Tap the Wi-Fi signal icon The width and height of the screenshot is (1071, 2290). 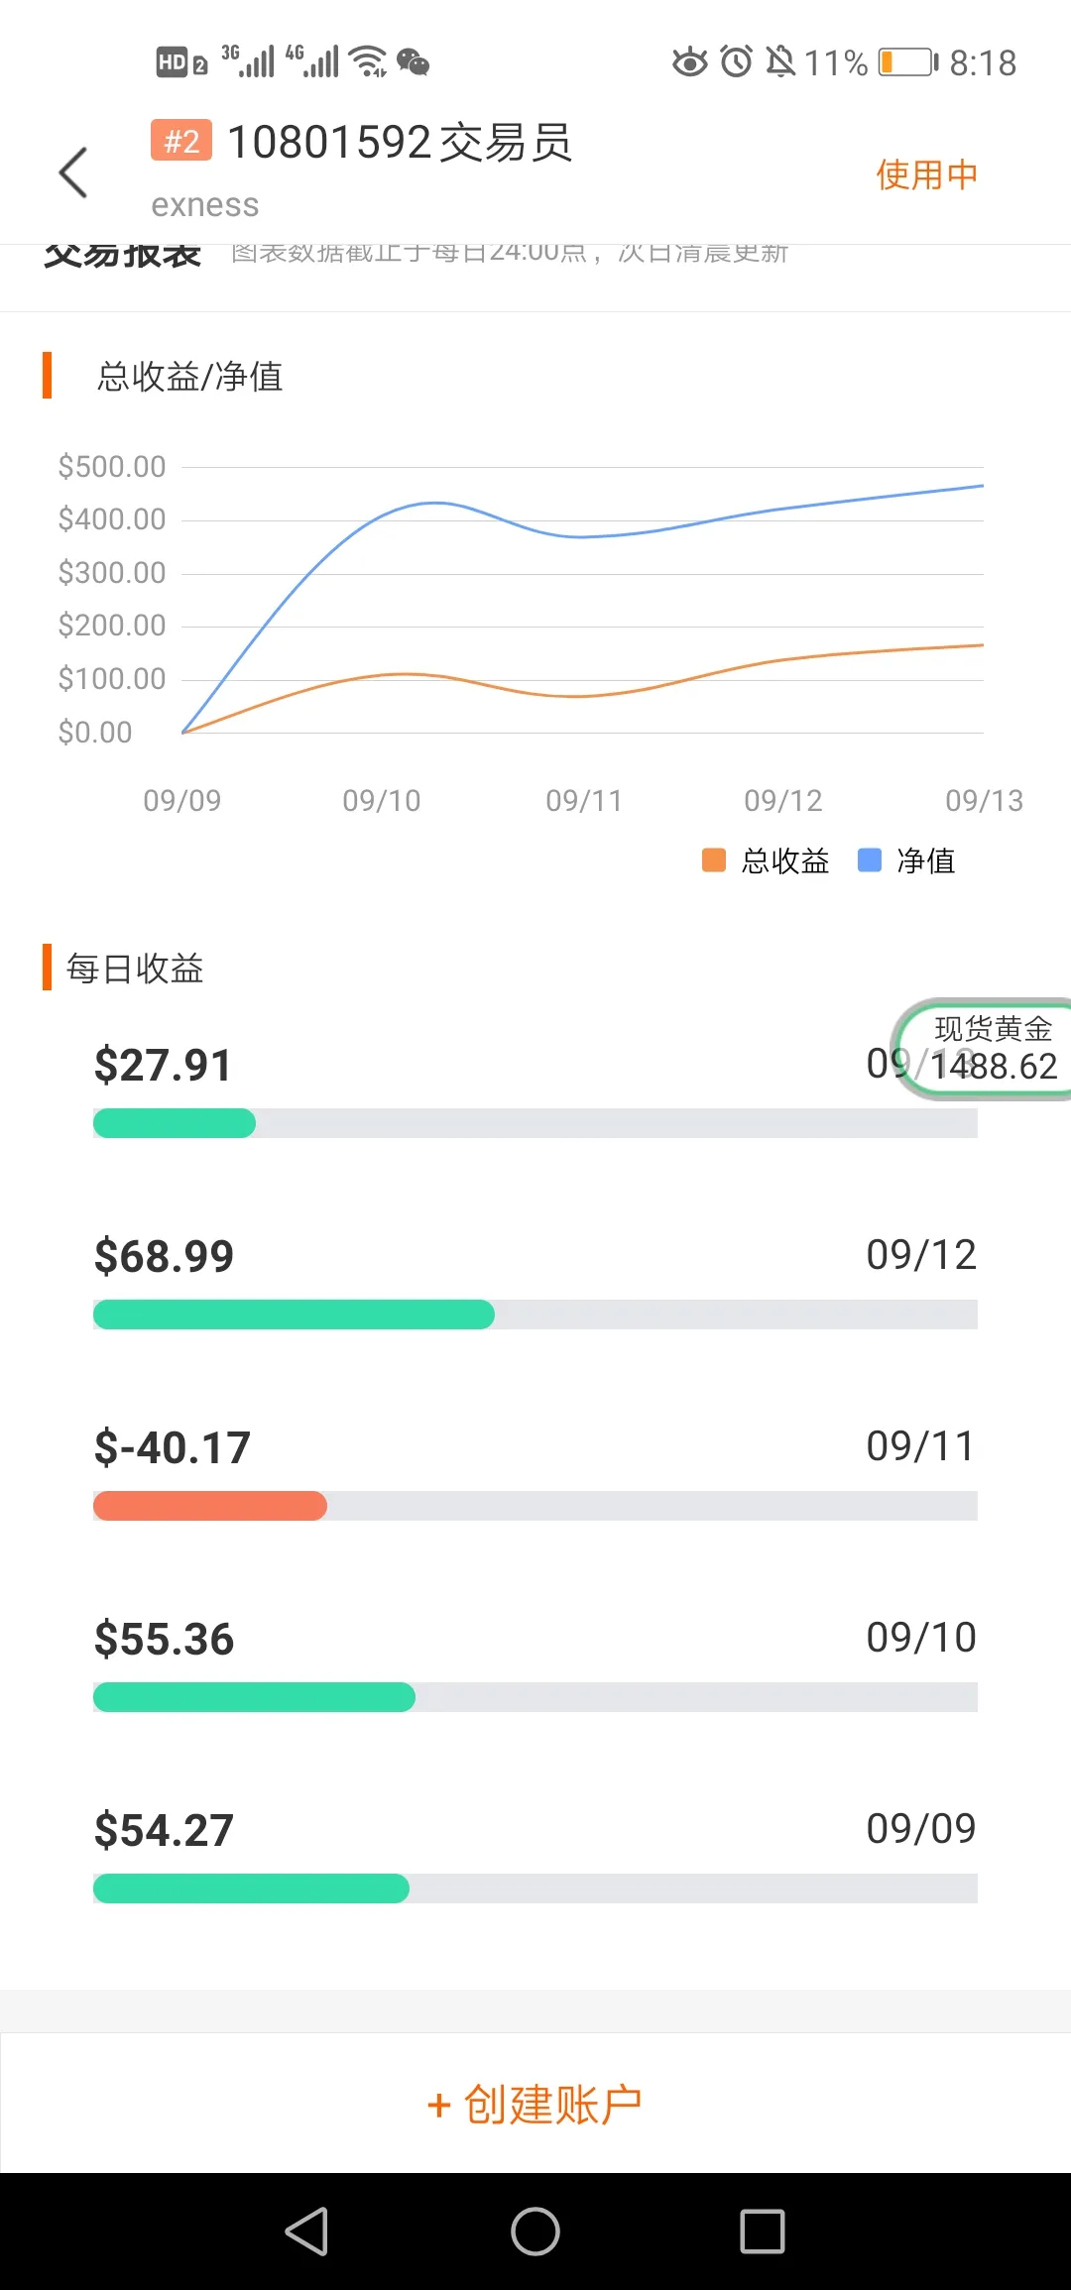click(368, 62)
